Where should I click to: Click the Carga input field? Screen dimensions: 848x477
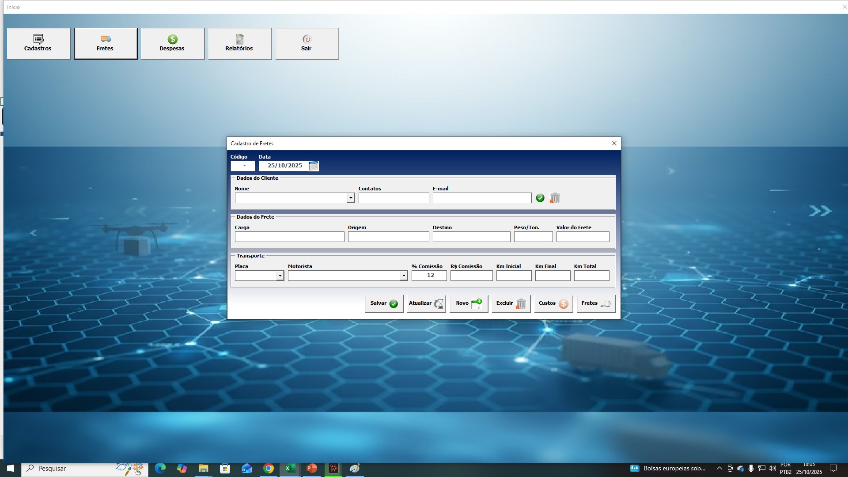(289, 237)
